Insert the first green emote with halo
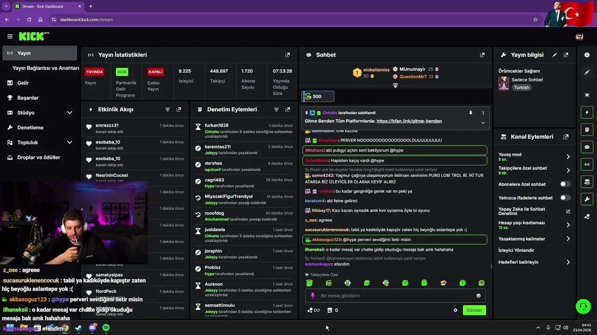The width and height of the screenshot is (597, 335). point(309,283)
